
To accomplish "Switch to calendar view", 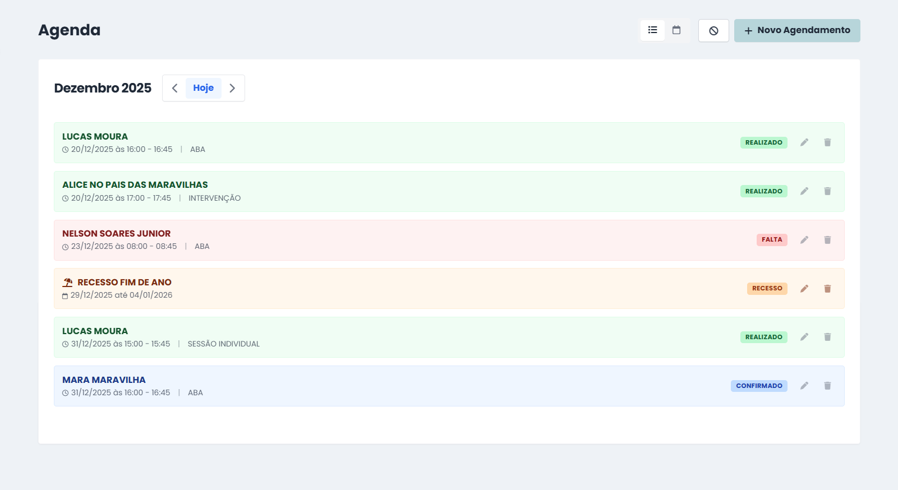I will (x=676, y=30).
